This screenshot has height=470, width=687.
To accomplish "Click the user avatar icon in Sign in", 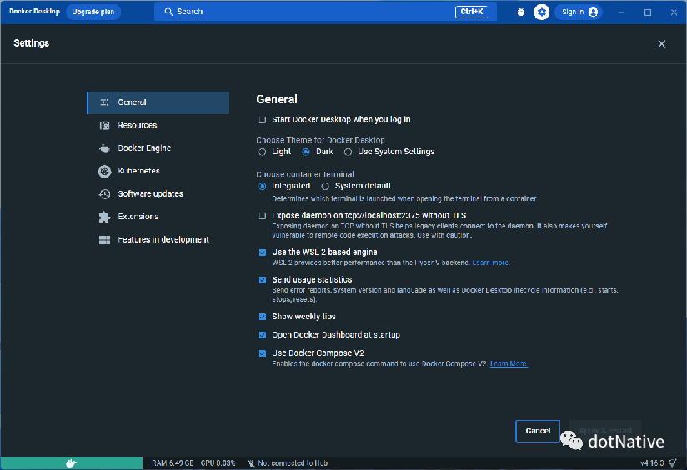I will [x=594, y=12].
